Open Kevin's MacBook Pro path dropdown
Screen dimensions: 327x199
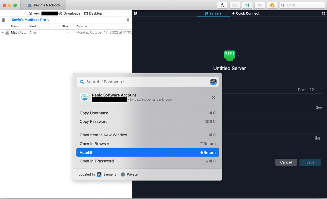point(31,20)
